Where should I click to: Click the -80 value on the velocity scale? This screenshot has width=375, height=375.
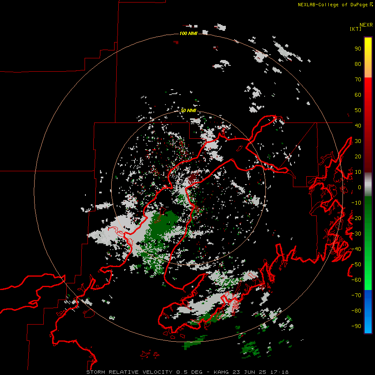356,311
